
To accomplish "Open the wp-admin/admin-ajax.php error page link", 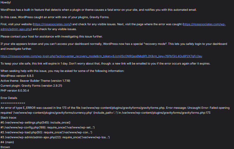I will point(204,24).
